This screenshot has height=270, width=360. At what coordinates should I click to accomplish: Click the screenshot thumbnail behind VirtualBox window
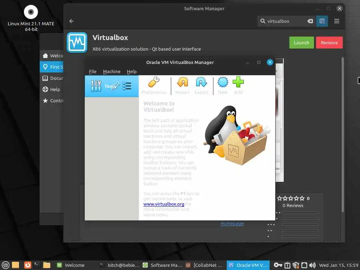(279, 120)
